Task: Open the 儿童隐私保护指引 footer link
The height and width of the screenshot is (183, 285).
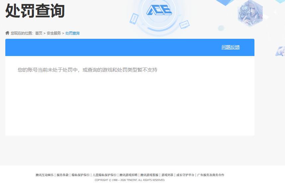Action: click(105, 175)
